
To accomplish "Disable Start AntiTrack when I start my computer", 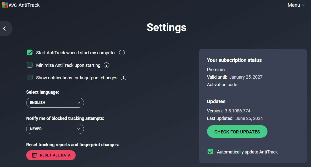I will [30, 53].
